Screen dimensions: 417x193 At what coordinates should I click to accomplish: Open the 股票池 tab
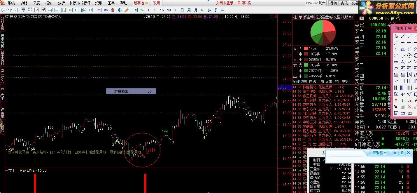[141, 3]
